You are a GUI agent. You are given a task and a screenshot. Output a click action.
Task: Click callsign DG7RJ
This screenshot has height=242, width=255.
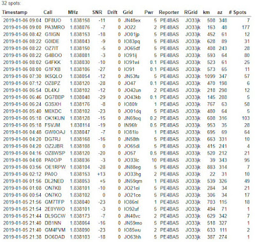pyautogui.click(x=52, y=139)
